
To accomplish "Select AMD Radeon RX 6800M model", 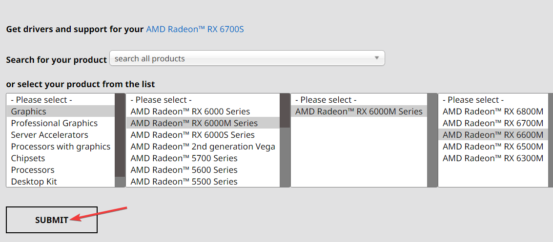I will pos(492,112).
